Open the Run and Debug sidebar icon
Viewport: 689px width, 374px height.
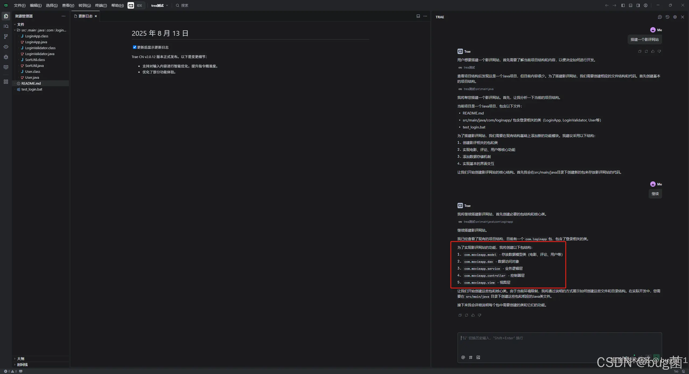6,57
